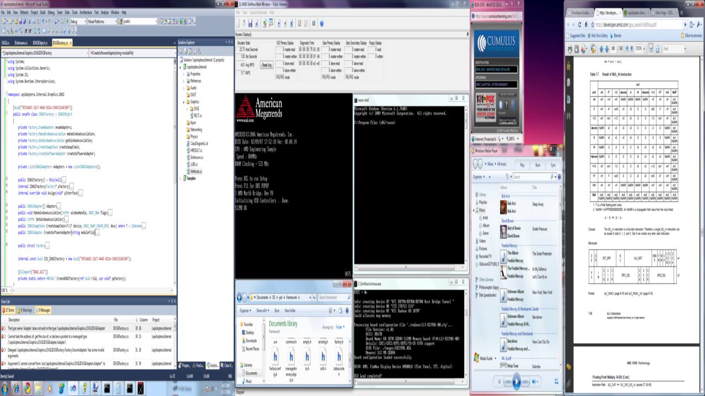The image size is (705, 396).
Task: Select the Best of Bowie album thumbnail
Action: (503, 231)
